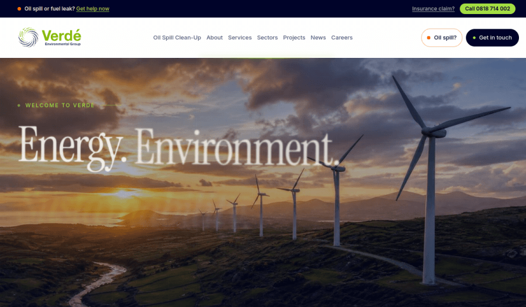Open the Sectors menu
This screenshot has width=526, height=307.
click(267, 37)
